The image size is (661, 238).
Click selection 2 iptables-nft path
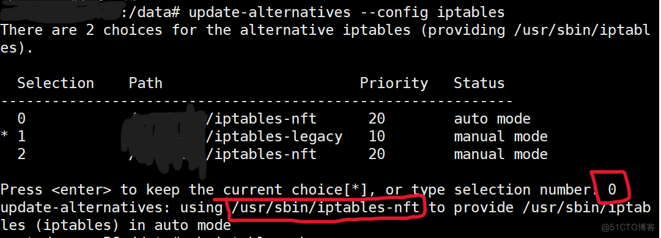[x=261, y=154]
